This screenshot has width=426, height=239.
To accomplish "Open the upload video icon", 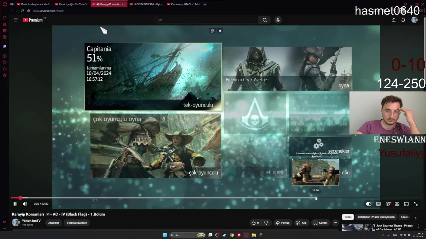I will [394, 20].
